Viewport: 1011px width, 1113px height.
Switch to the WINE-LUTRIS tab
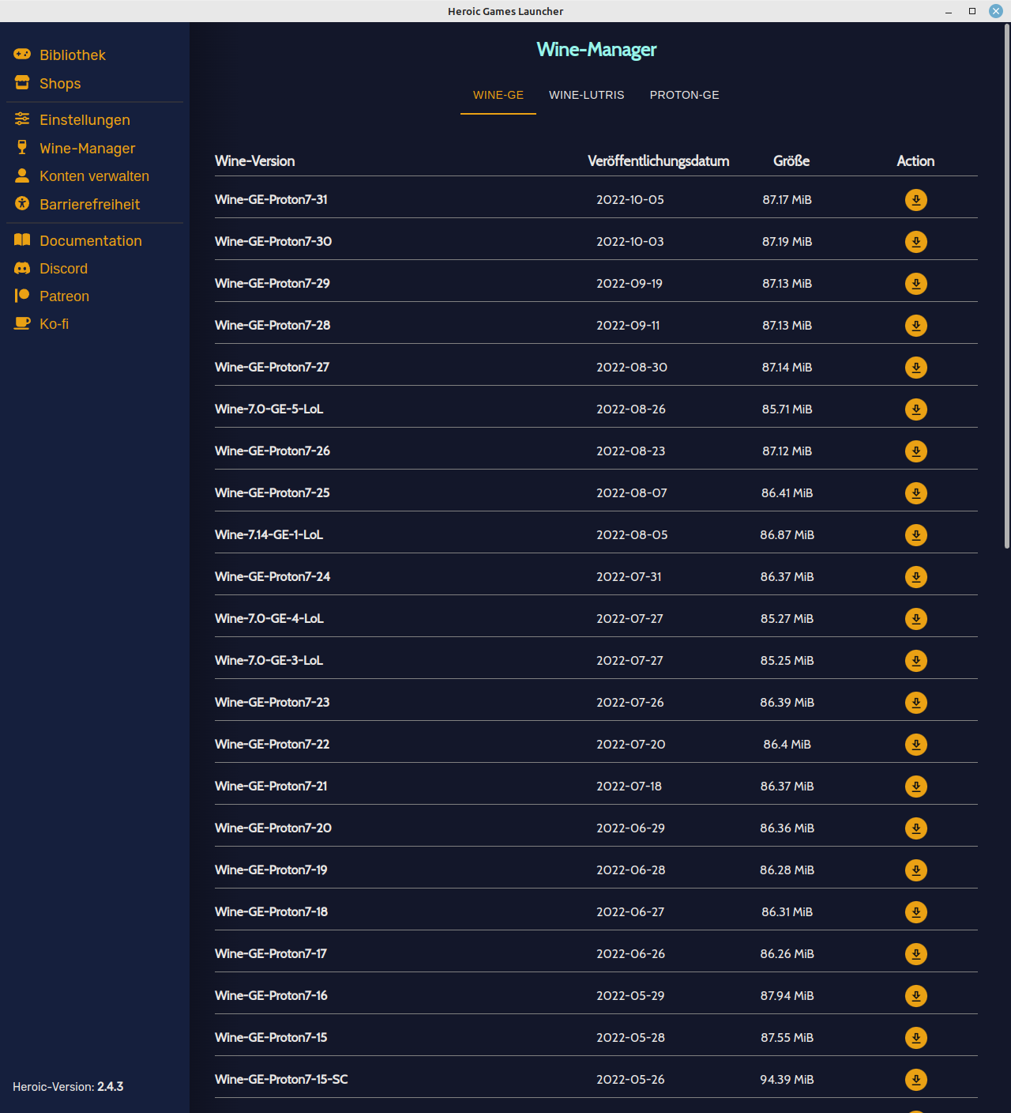tap(587, 95)
